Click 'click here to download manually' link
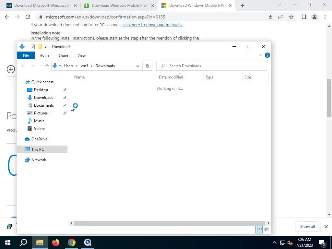 coord(152,25)
